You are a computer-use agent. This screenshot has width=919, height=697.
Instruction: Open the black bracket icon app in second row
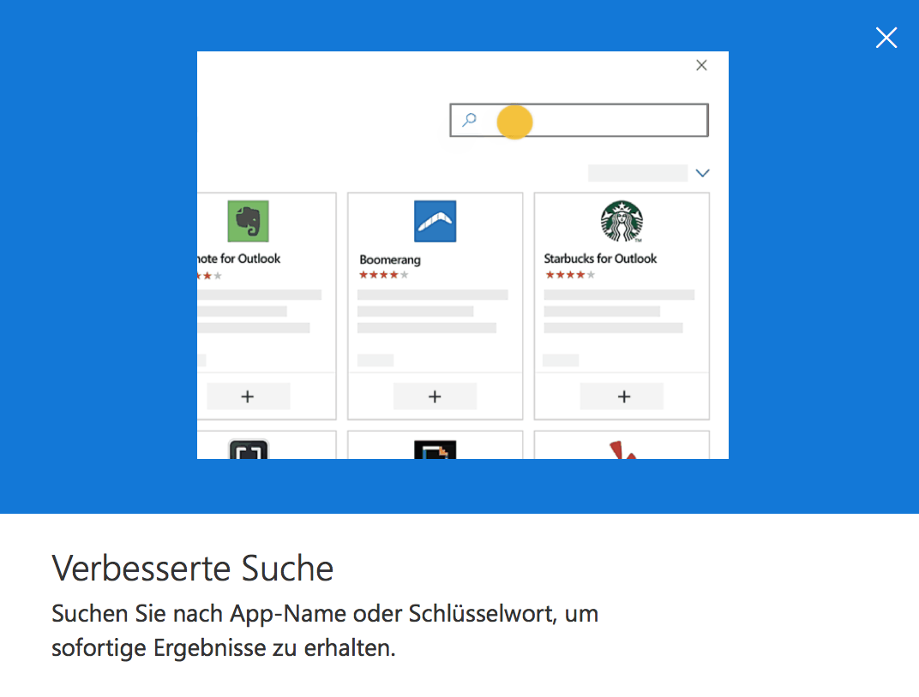(x=249, y=450)
